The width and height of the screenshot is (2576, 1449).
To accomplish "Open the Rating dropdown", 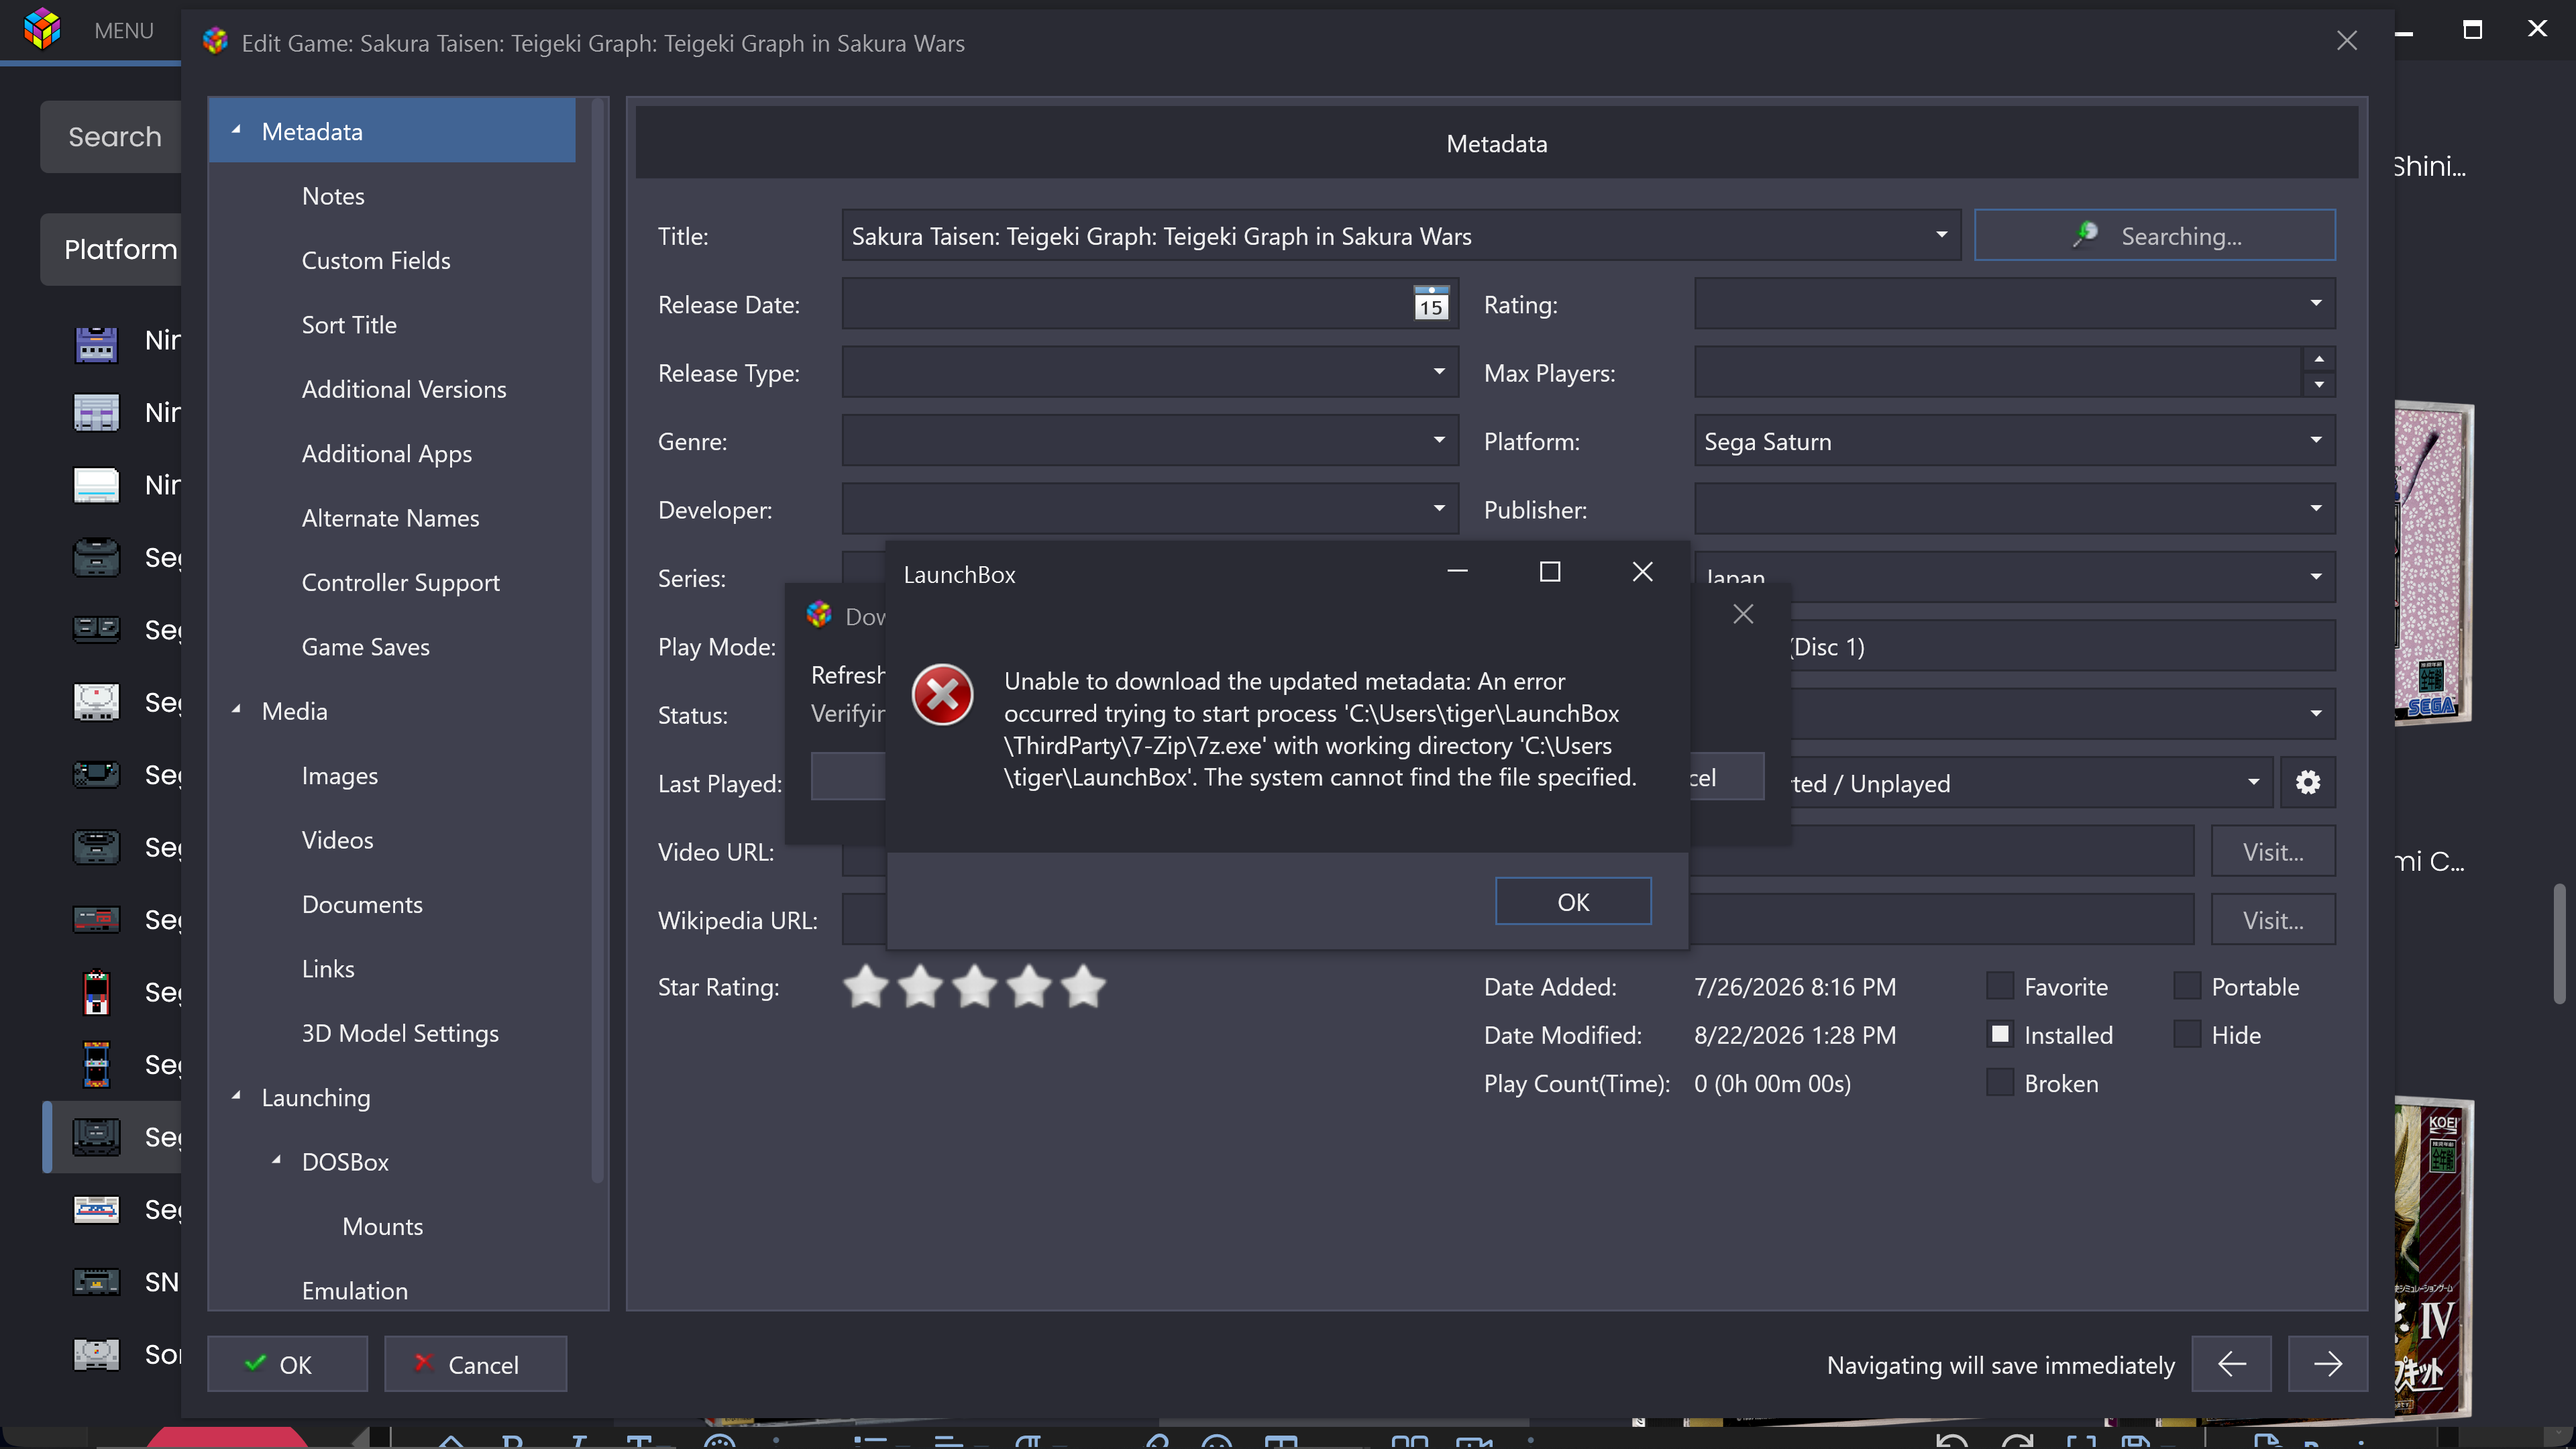I will (x=2315, y=304).
